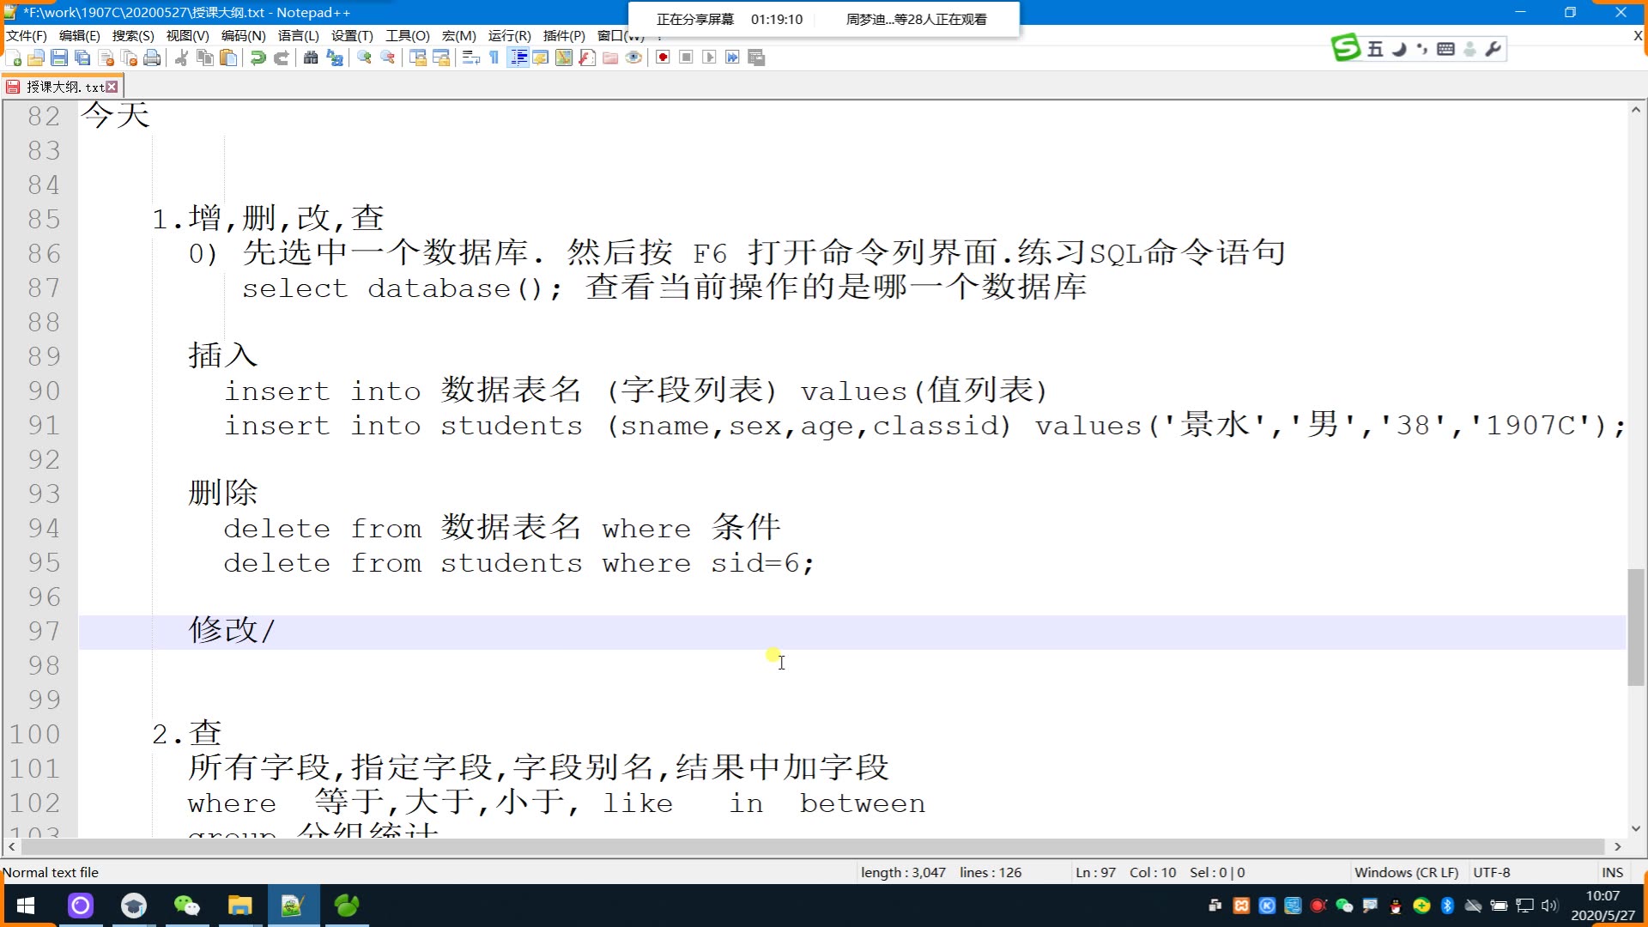This screenshot has height=927, width=1648.
Task: Click the Zoom in magnifier icon
Action: [365, 58]
